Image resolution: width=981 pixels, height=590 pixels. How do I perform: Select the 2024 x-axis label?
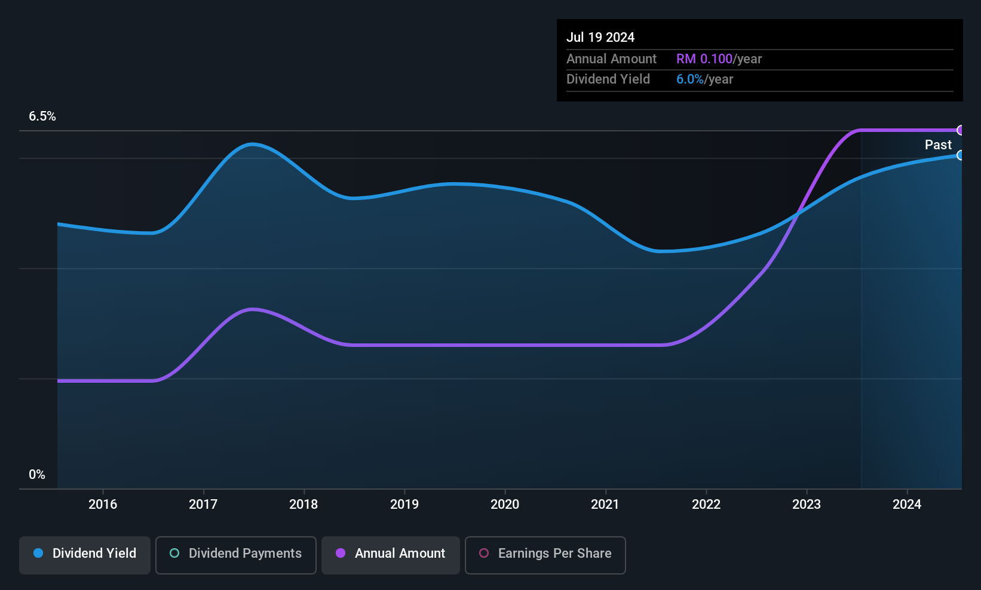(907, 505)
